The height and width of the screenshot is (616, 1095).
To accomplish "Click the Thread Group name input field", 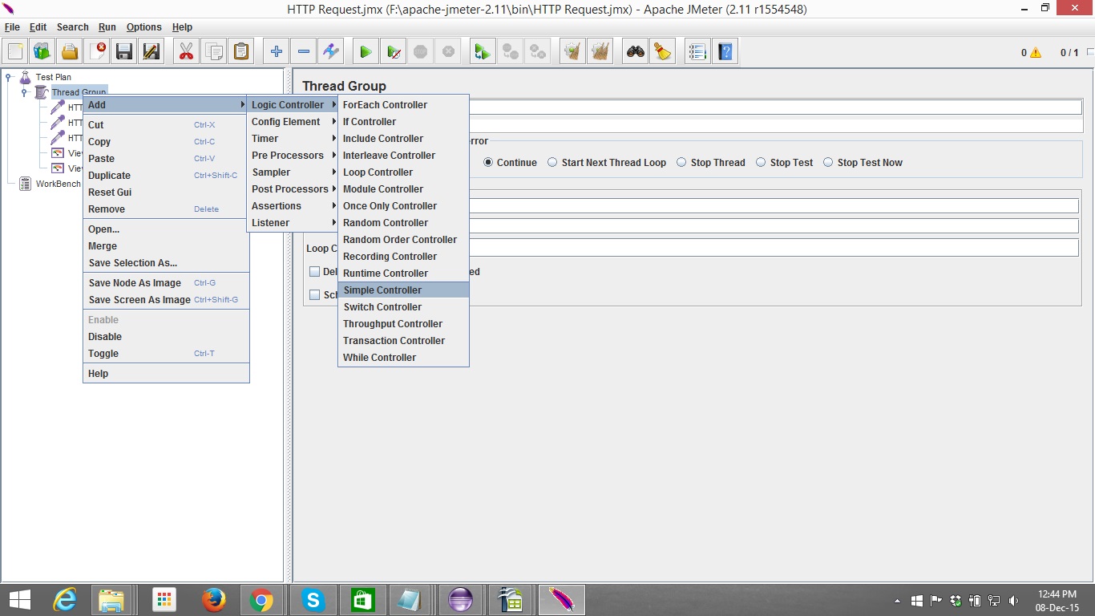I will coord(775,107).
